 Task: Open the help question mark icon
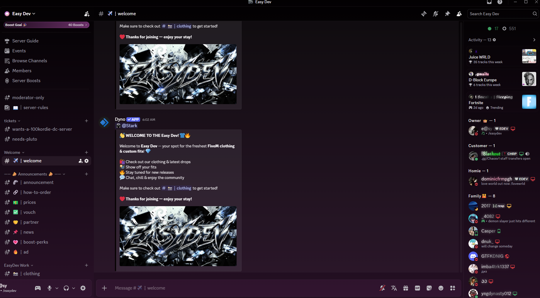tap(500, 2)
